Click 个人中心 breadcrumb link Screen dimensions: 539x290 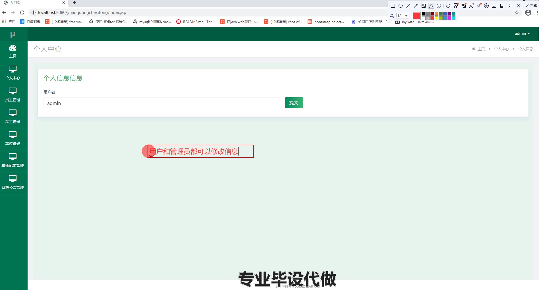501,49
